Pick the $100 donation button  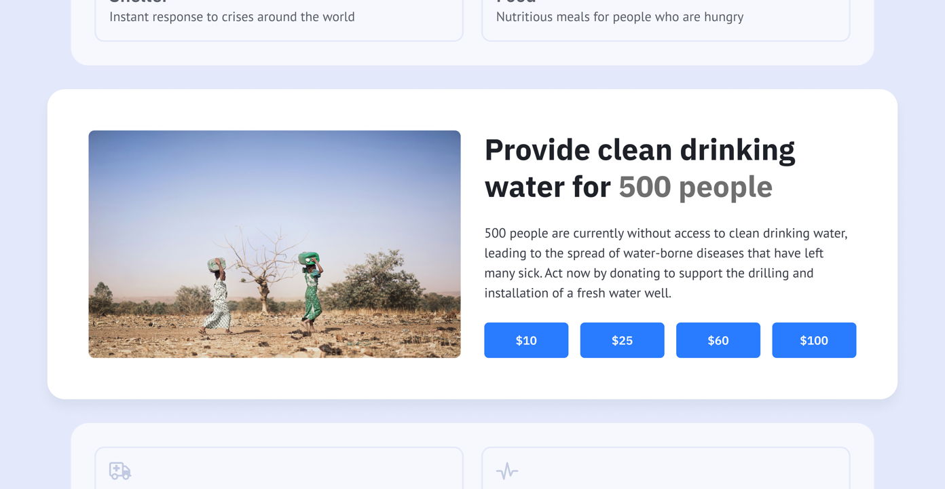814,340
